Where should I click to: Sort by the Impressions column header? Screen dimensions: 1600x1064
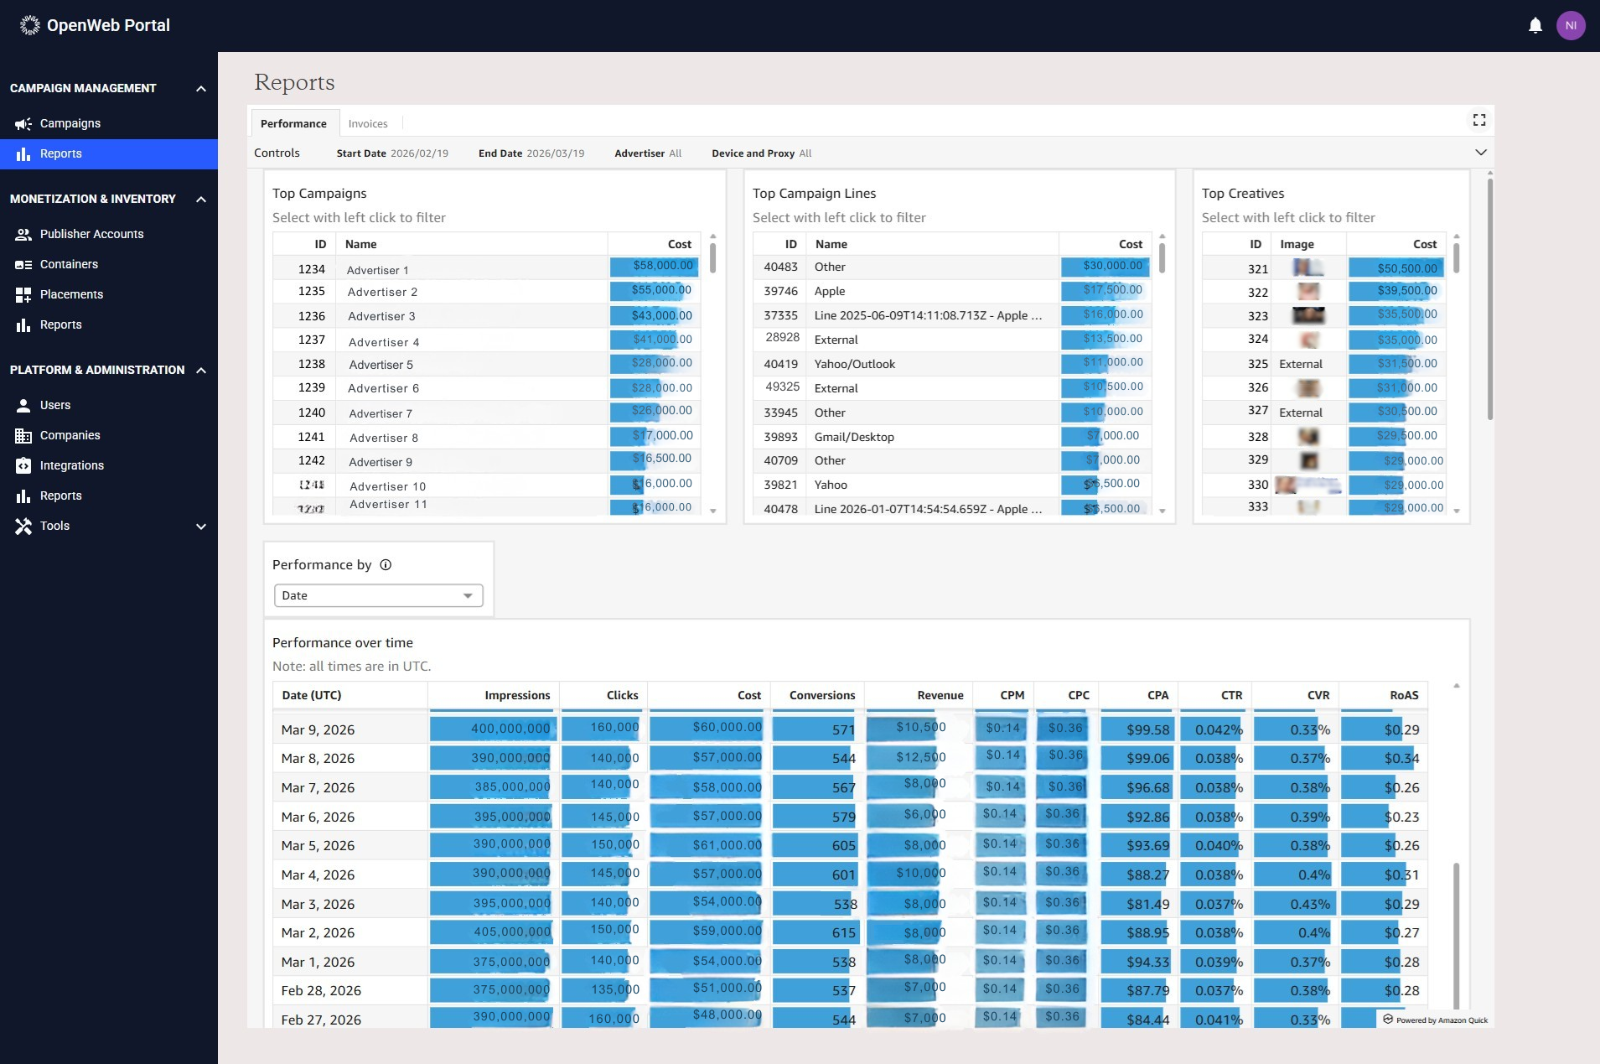coord(516,695)
